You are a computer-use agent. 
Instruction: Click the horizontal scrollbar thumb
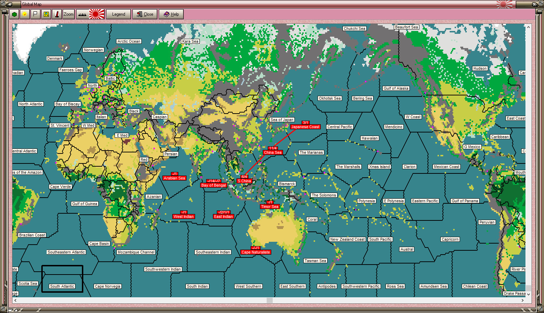(270, 301)
